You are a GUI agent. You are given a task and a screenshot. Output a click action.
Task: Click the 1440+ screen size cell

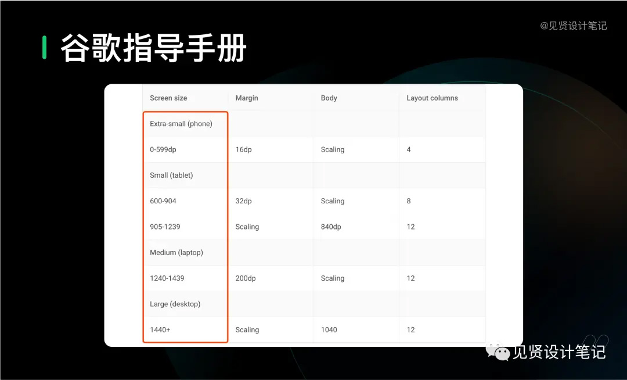coord(160,329)
